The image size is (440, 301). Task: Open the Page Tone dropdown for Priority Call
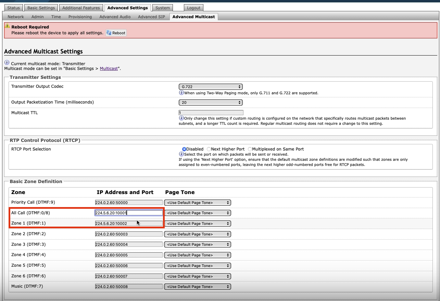pyautogui.click(x=198, y=203)
